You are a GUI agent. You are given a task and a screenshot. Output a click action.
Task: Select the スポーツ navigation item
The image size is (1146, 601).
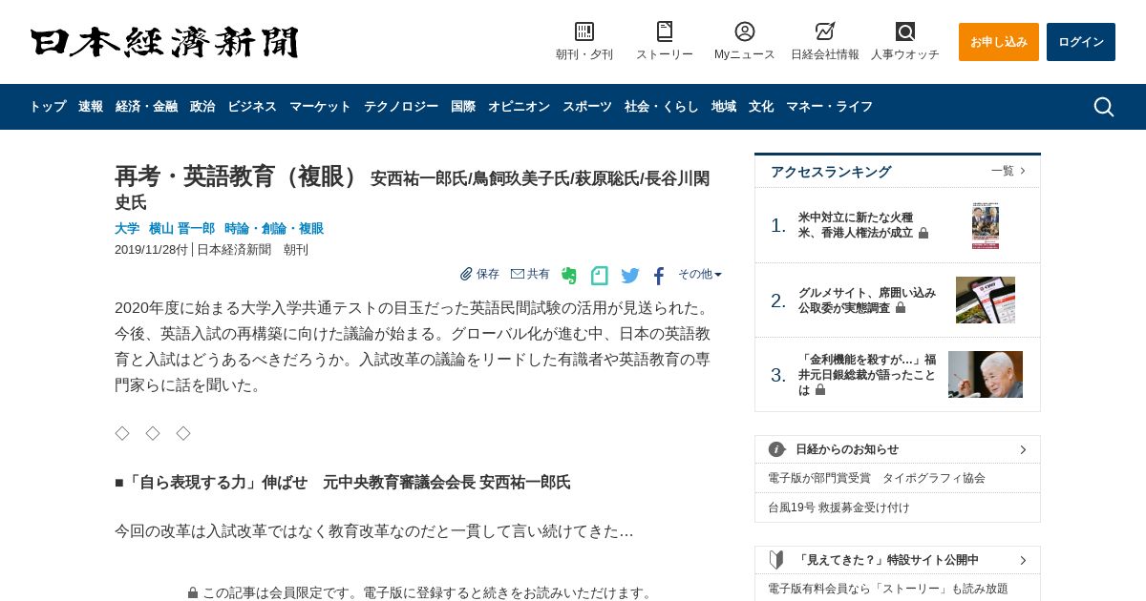pyautogui.click(x=587, y=107)
